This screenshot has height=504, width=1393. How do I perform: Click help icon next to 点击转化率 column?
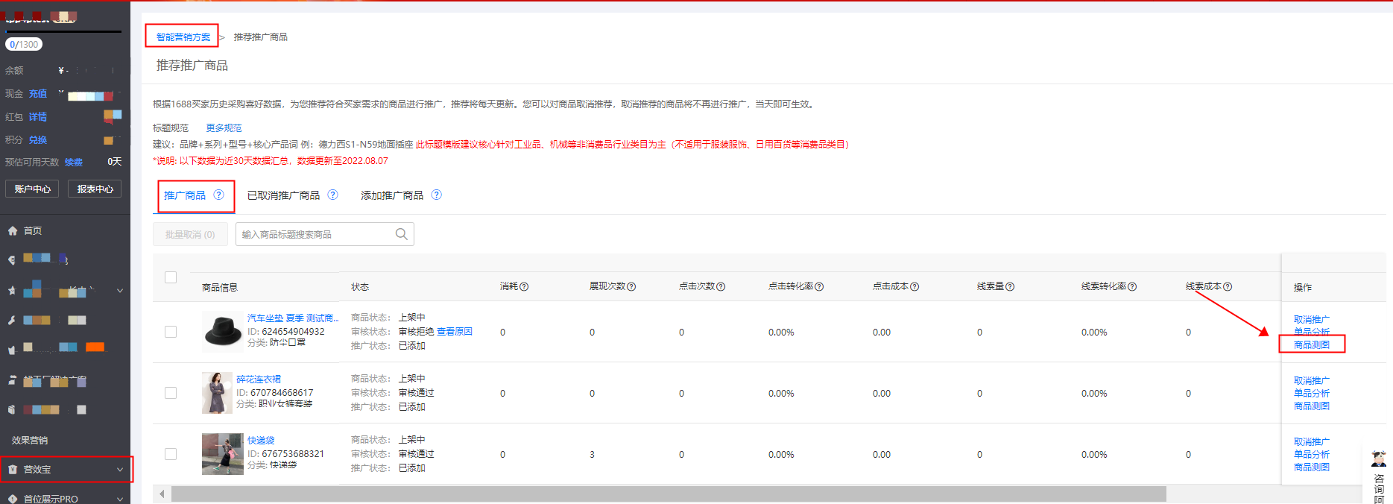[819, 287]
